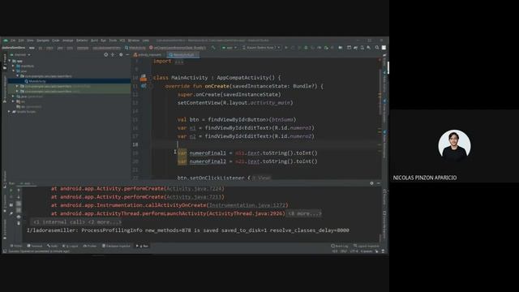Viewport: 519px width, 292px height.
Task: Open the Code menu
Action: click(x=56, y=41)
